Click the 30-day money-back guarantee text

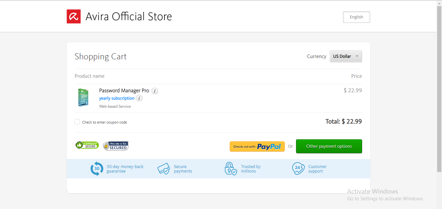pyautogui.click(x=125, y=169)
